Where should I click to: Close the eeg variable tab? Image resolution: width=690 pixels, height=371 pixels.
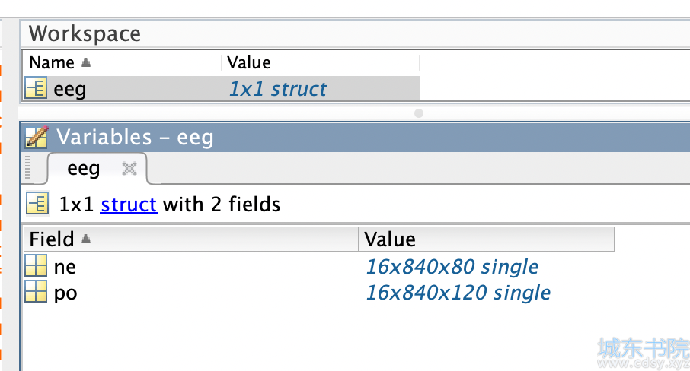pyautogui.click(x=129, y=169)
